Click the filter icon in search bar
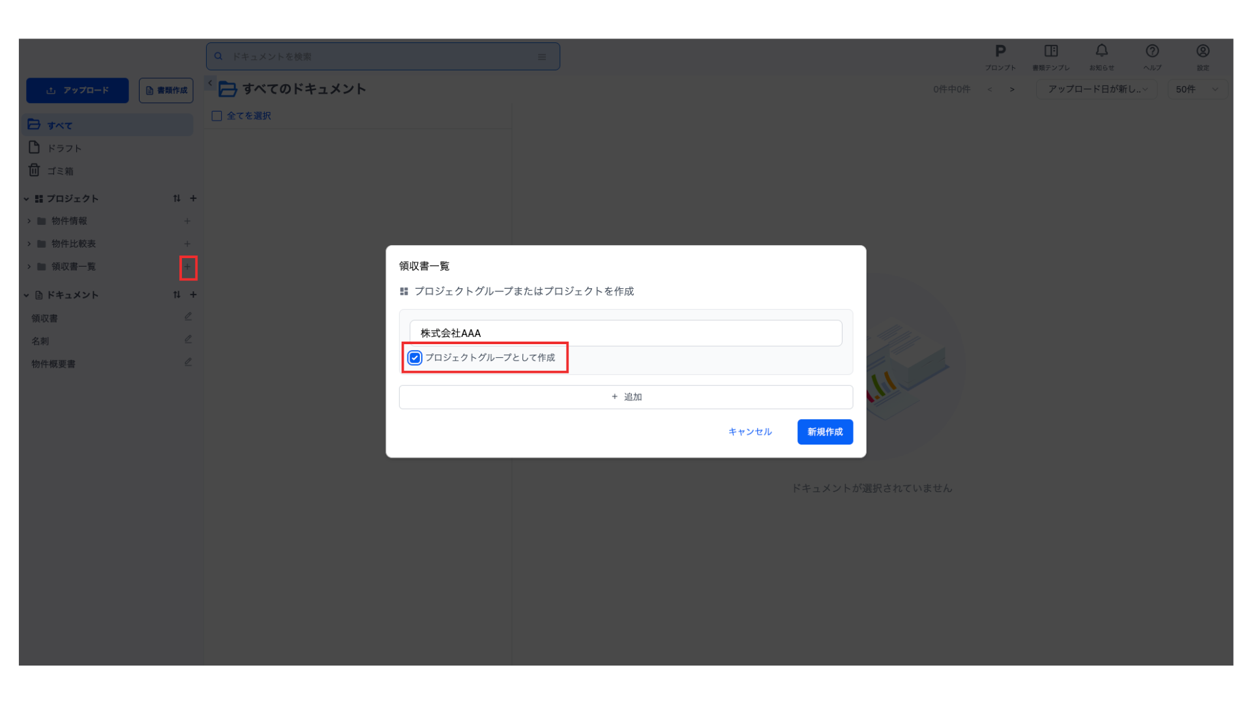1252x704 pixels. (542, 57)
